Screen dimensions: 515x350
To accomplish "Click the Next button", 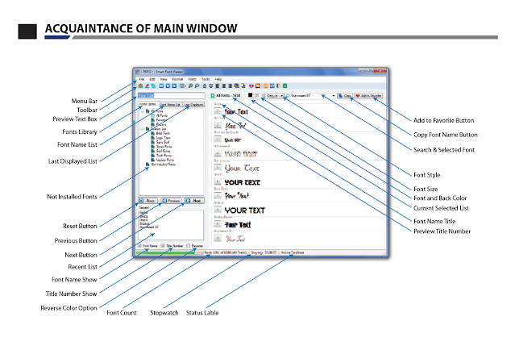I will coord(193,201).
